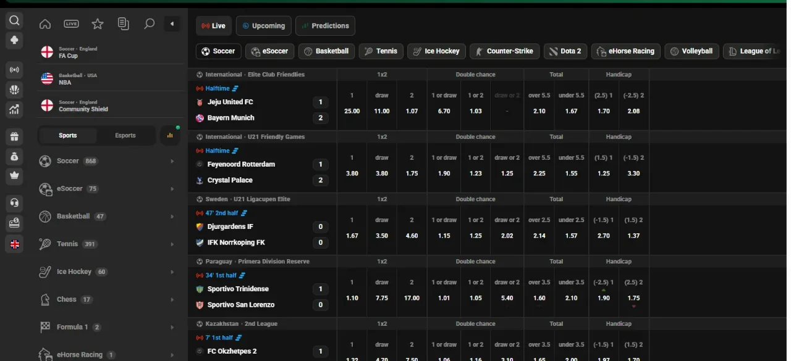791x361 pixels.
Task: Collapse the sidebar with the left arrow button
Action: tap(172, 24)
